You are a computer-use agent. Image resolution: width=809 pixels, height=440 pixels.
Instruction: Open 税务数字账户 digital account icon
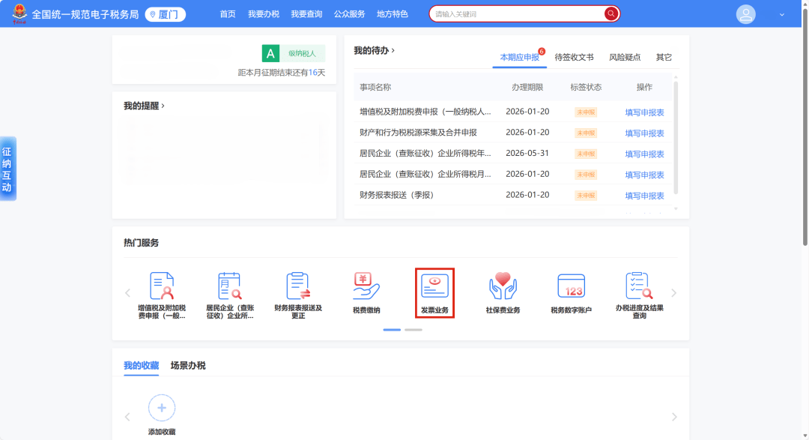point(571,287)
